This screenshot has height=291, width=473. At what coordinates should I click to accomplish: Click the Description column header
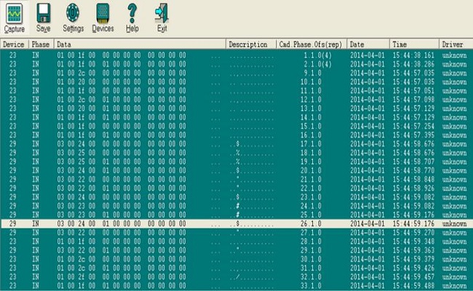(x=251, y=44)
